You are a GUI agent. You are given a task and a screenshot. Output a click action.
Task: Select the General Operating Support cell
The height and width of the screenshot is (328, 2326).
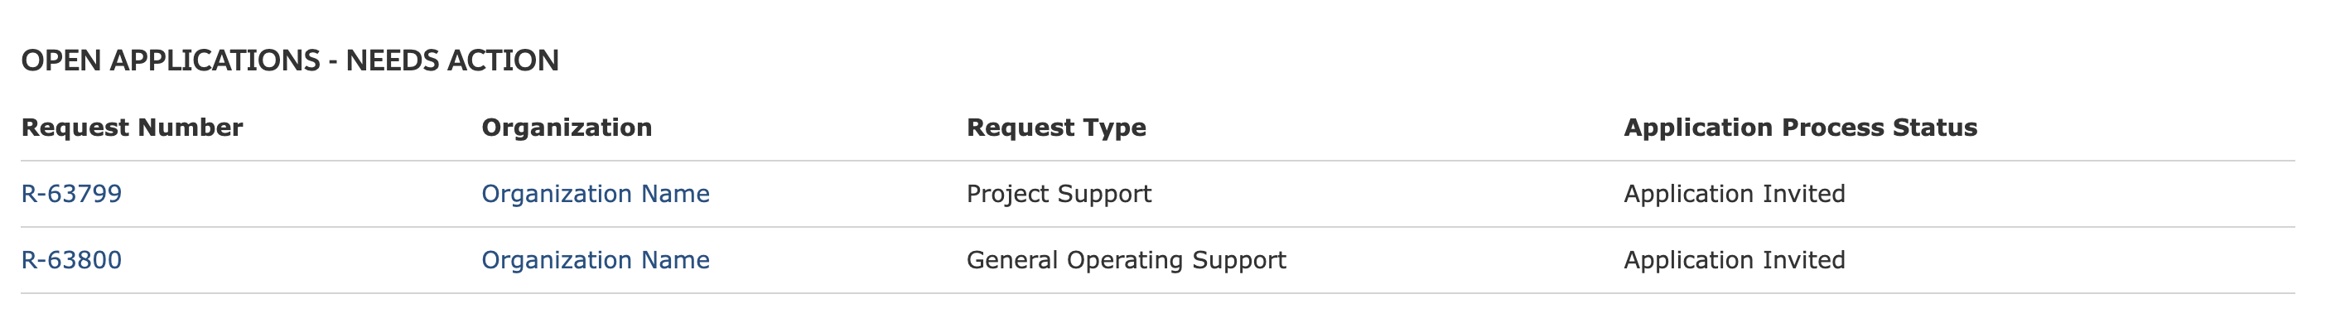click(x=1126, y=260)
